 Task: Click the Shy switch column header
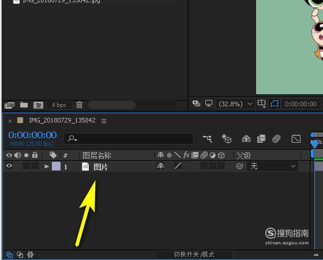(160, 155)
